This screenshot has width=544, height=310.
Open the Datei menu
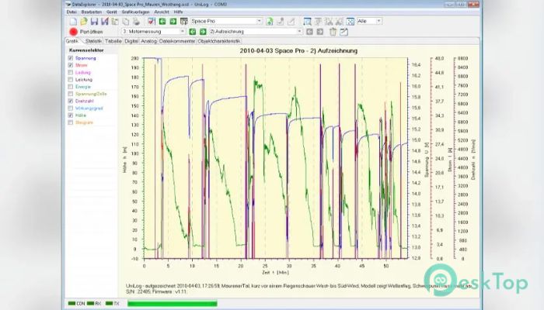71,12
